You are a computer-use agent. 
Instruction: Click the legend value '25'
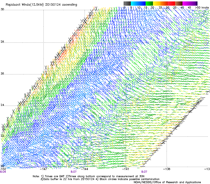160,7
